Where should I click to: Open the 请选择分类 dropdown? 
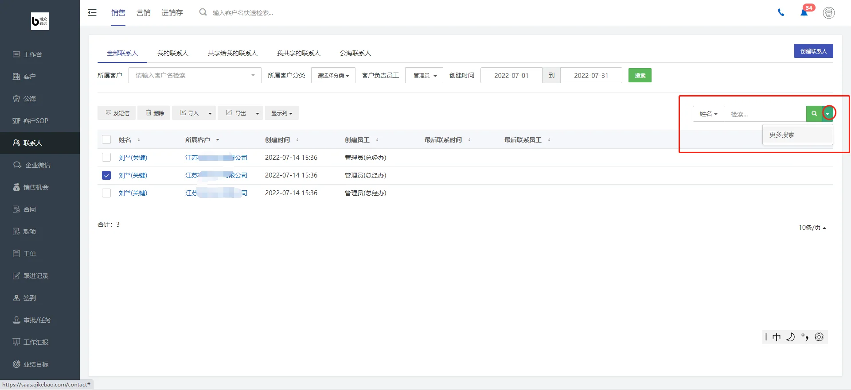point(333,75)
